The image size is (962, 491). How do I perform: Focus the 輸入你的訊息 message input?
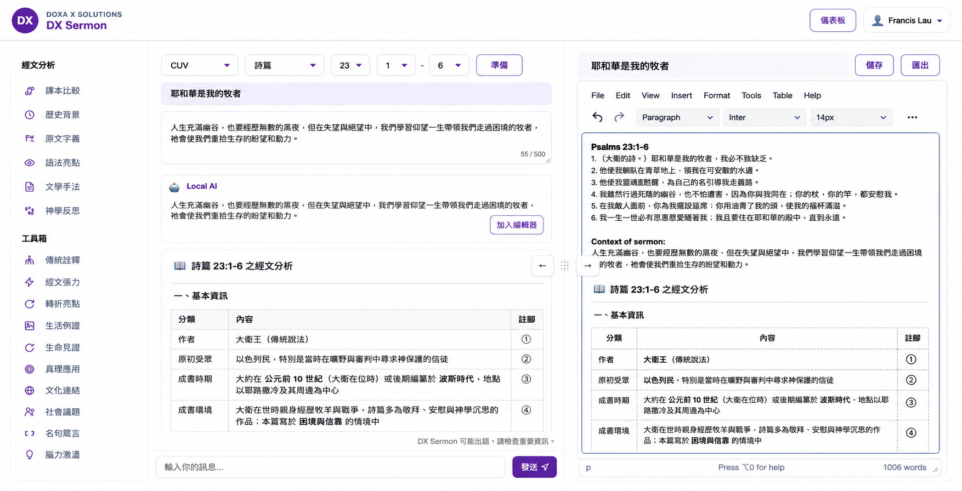[x=331, y=467]
